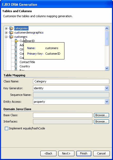Viewport: 113px width, 160px height.
Task: Open the Key Generator dropdown
Action: coord(107,88)
